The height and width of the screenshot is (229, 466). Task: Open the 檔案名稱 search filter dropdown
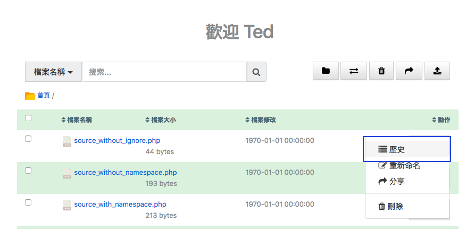pyautogui.click(x=53, y=72)
